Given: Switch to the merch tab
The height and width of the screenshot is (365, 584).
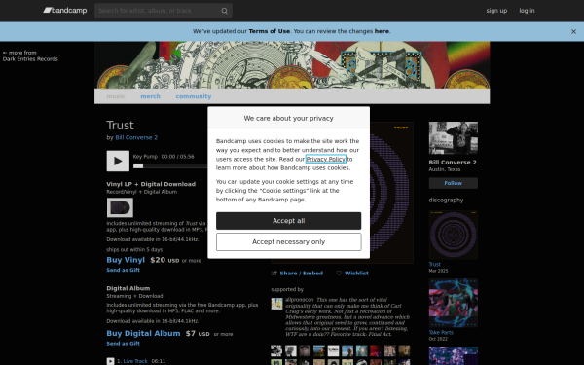Looking at the screenshot, I should coord(151,96).
